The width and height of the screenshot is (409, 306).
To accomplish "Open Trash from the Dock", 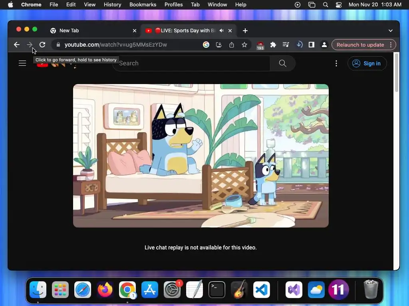I will click(x=371, y=290).
